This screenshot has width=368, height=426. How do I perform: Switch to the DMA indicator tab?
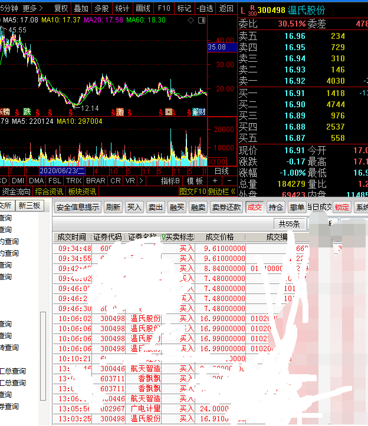coord(36,181)
